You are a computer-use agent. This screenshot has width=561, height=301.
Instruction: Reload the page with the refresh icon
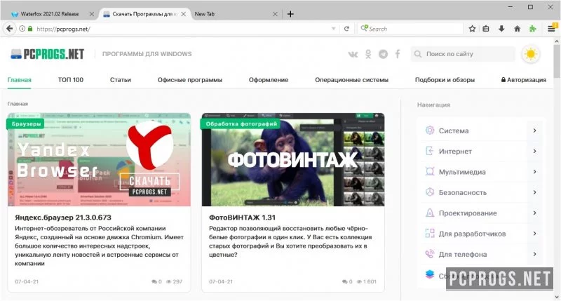[x=346, y=29]
